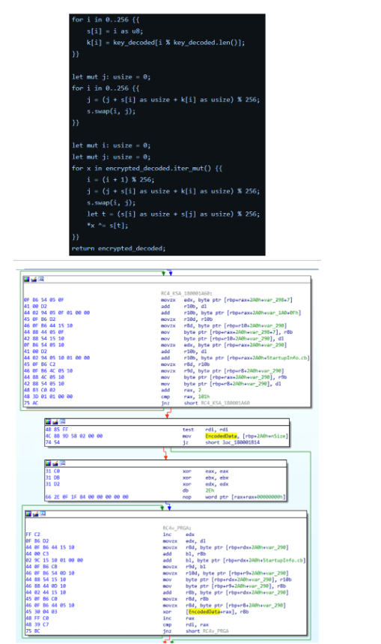Click the 'short RC4_KSA_180001A60' jnz target

217,403
